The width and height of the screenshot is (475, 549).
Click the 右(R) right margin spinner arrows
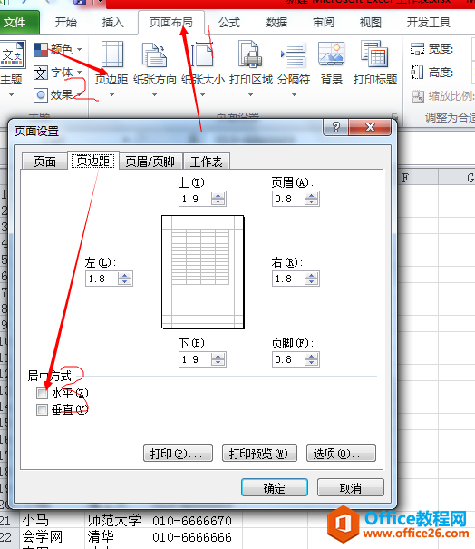point(311,279)
